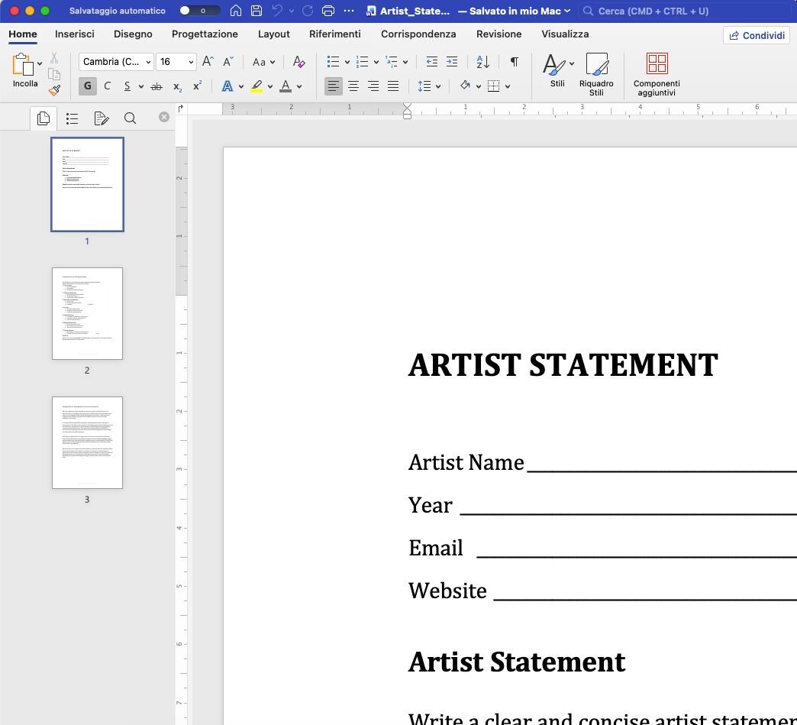The image size is (797, 725).
Task: Open the more options ellipsis in title bar
Action: click(x=349, y=11)
